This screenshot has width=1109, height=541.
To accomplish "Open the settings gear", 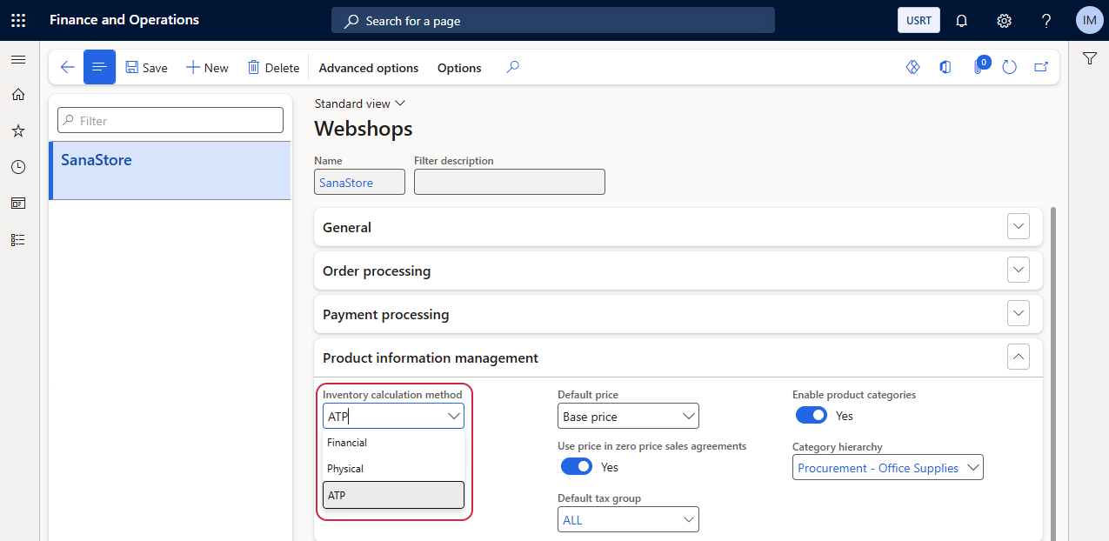I will coord(1004,20).
